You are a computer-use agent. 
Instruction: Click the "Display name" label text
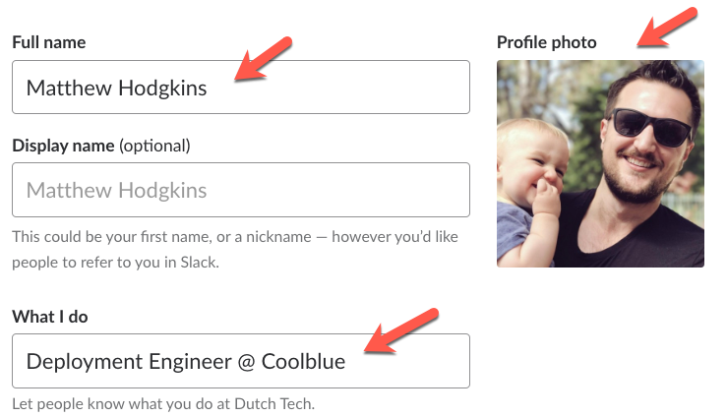[x=63, y=146]
